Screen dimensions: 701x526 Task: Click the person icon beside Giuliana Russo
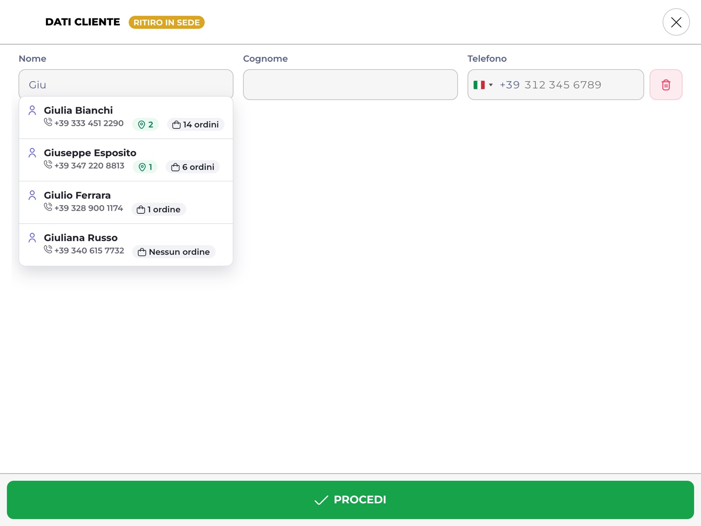tap(32, 238)
